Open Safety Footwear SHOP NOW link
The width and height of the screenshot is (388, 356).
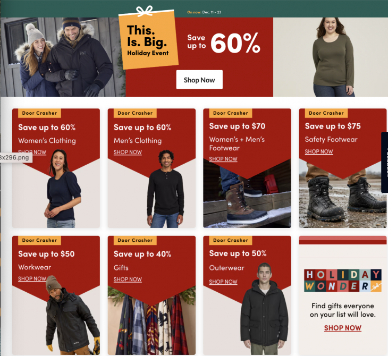point(319,151)
